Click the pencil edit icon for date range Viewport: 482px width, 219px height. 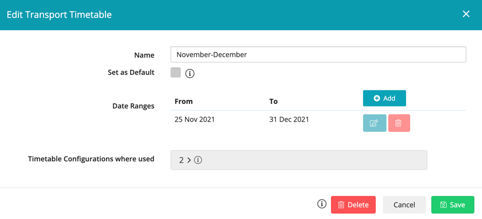pyautogui.click(x=374, y=123)
